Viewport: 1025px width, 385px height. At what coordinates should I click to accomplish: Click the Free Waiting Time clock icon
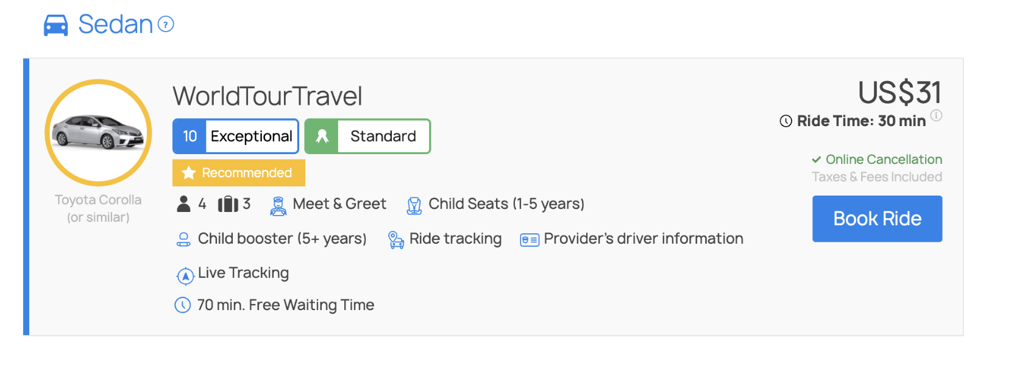tap(183, 305)
